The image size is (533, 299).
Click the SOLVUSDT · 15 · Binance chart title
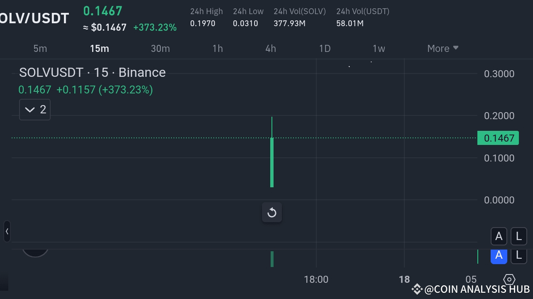[x=92, y=72]
